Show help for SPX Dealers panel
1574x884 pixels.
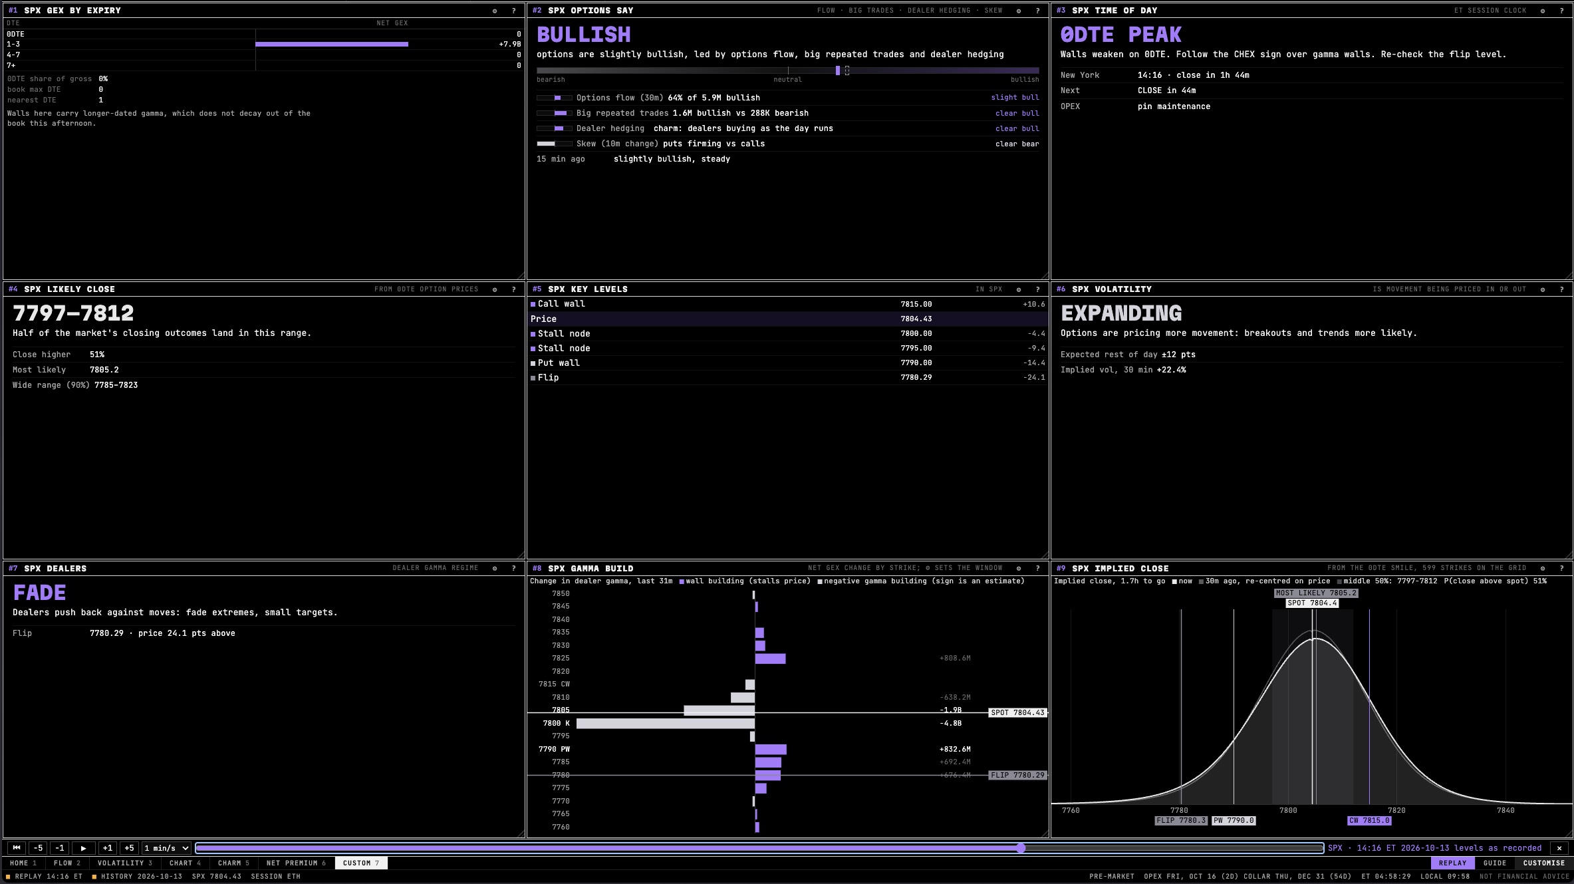[x=513, y=569]
